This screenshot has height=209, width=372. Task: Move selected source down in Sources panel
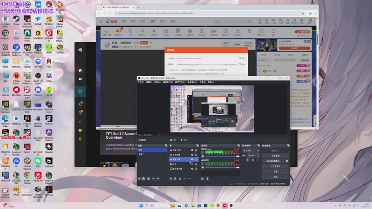point(189,179)
